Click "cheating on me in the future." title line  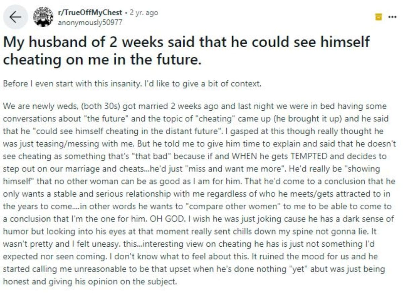pos(102,59)
